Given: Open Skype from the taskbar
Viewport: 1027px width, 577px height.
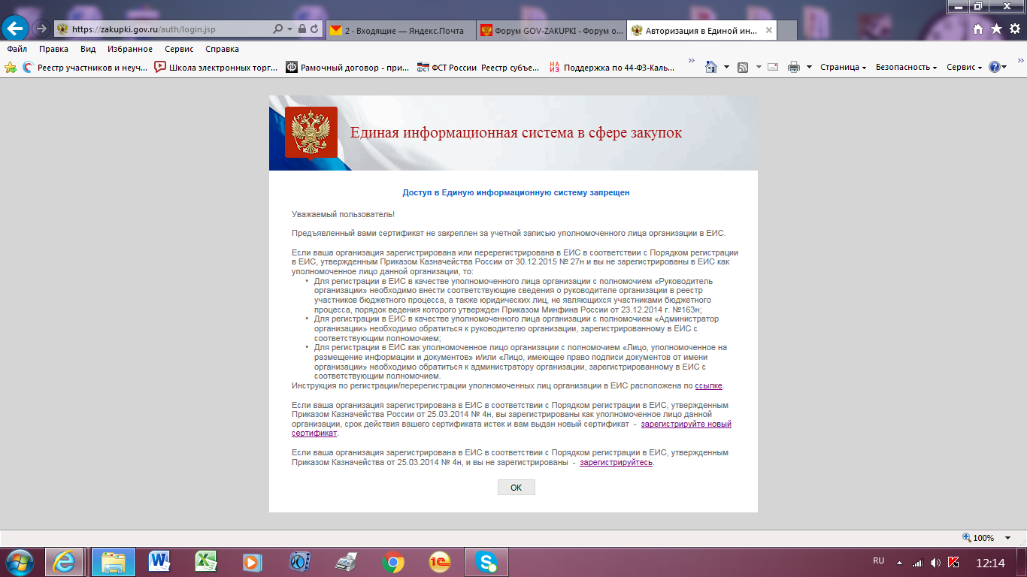Looking at the screenshot, I should click(x=486, y=561).
